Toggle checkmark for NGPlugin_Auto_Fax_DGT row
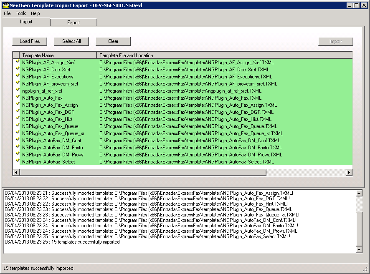The width and height of the screenshot is (370, 274). pyautogui.click(x=17, y=111)
